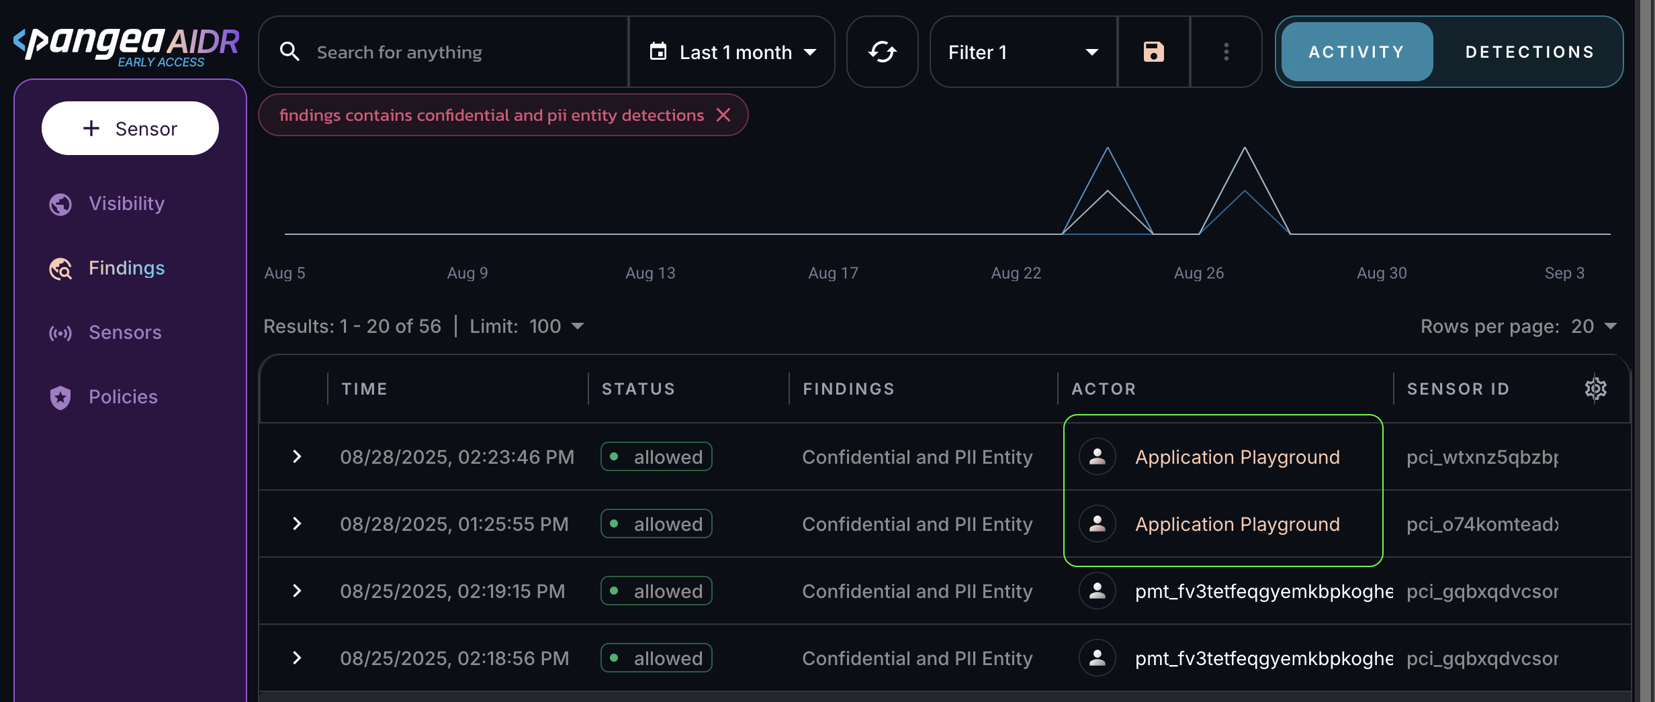Expand the 08/28/2025, 01:25:55 PM row
The image size is (1655, 702).
(x=297, y=523)
